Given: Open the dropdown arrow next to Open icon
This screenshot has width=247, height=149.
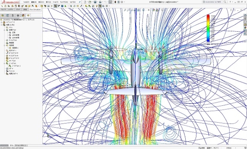Looking at the screenshot, I should [x=93, y=2].
